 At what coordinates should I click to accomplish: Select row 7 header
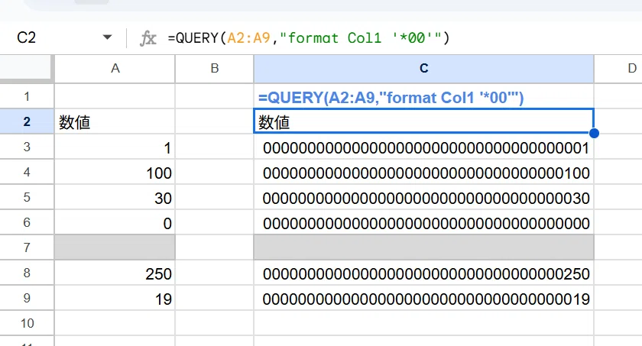(27, 247)
